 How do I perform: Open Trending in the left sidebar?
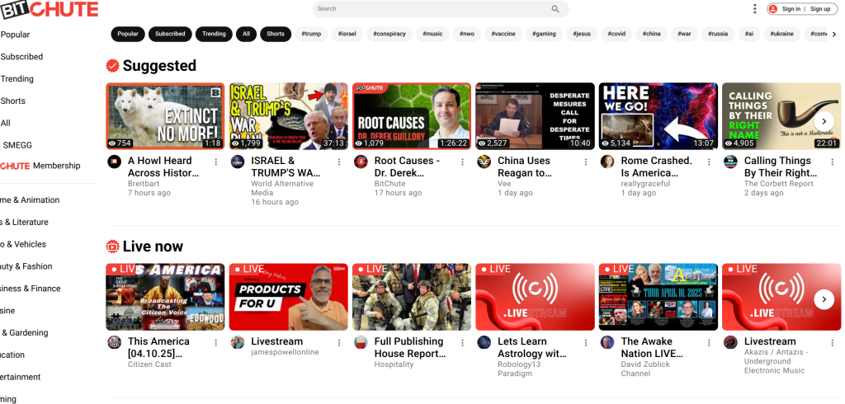(17, 78)
